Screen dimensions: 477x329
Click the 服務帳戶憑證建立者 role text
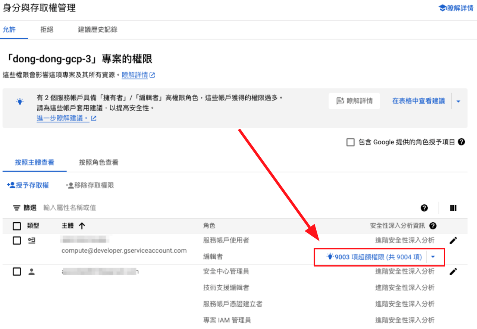(x=233, y=304)
